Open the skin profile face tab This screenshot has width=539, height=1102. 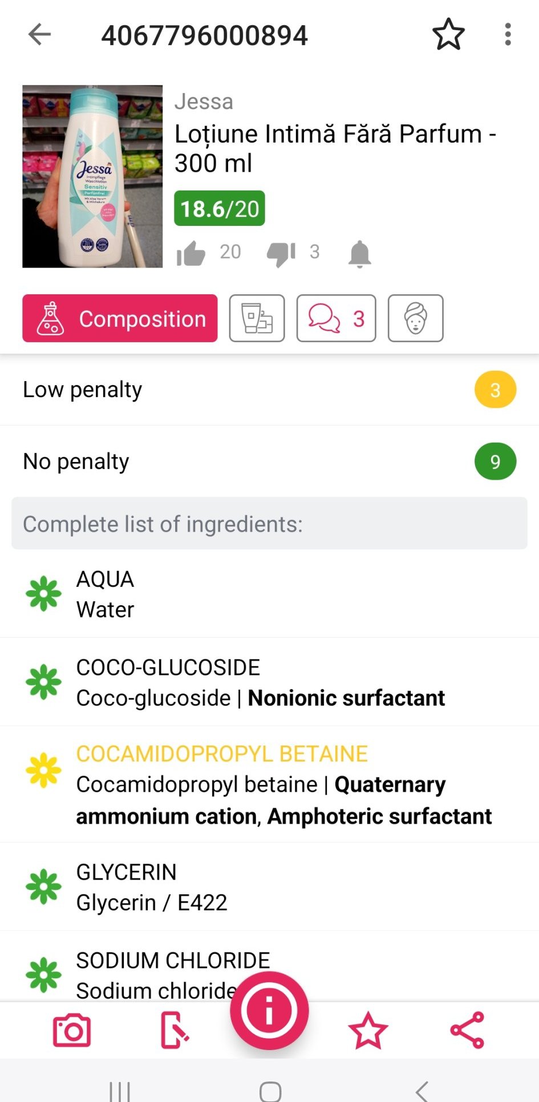[415, 318]
